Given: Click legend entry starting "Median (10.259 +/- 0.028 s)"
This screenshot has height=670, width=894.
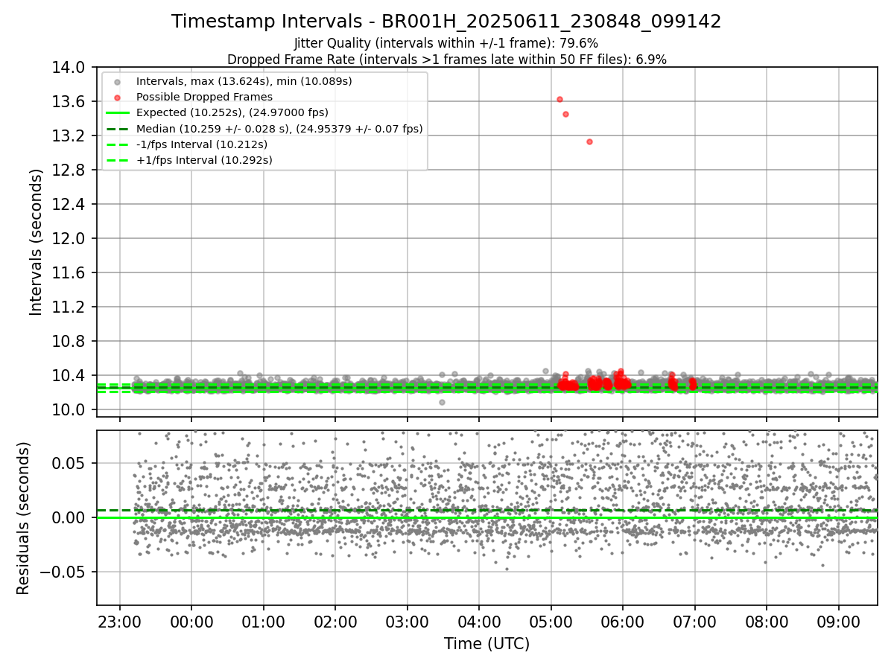Looking at the screenshot, I should [x=279, y=129].
